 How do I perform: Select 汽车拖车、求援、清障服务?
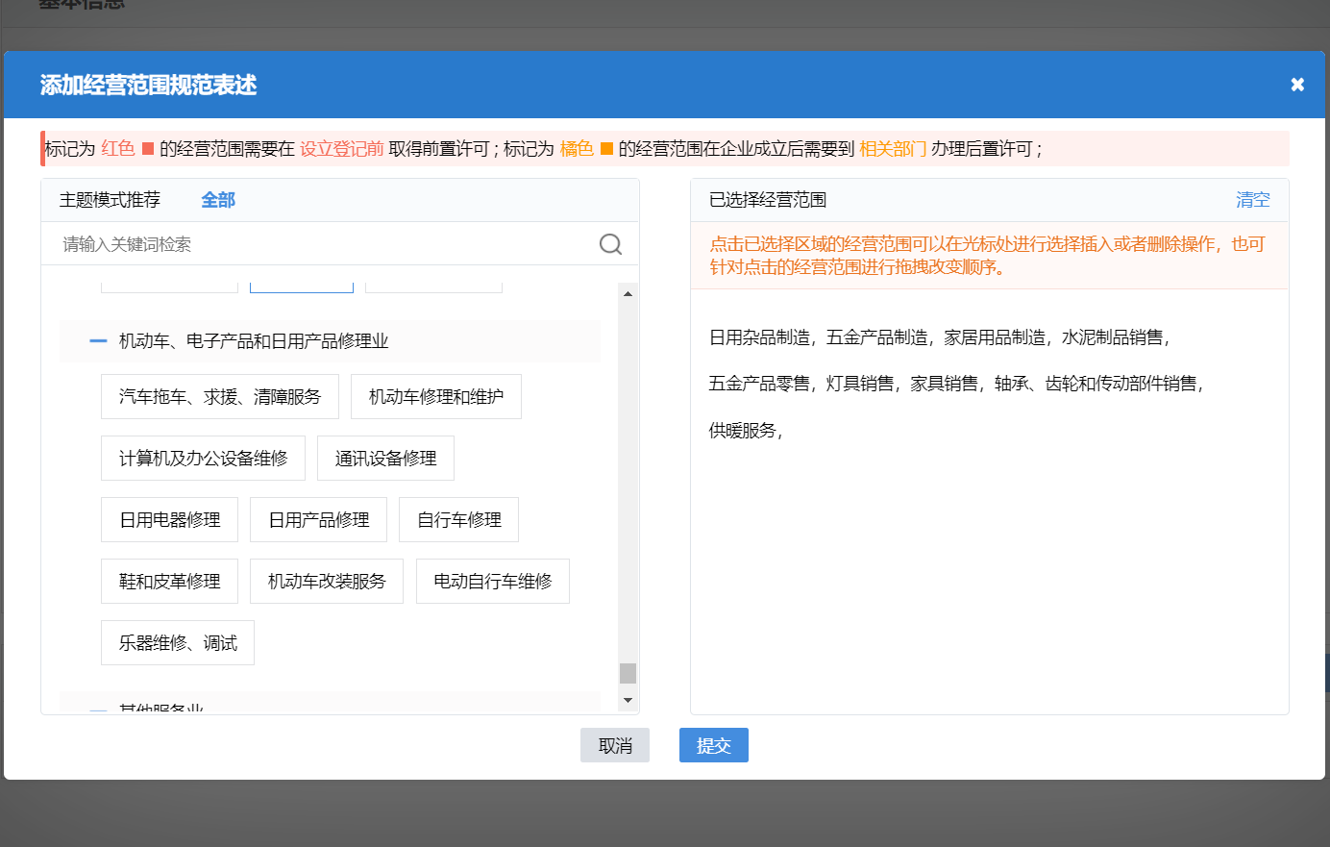[219, 396]
